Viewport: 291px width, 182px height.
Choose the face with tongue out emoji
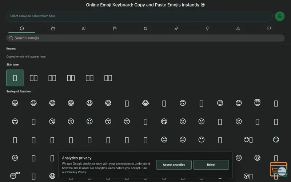click(x=183, y=121)
